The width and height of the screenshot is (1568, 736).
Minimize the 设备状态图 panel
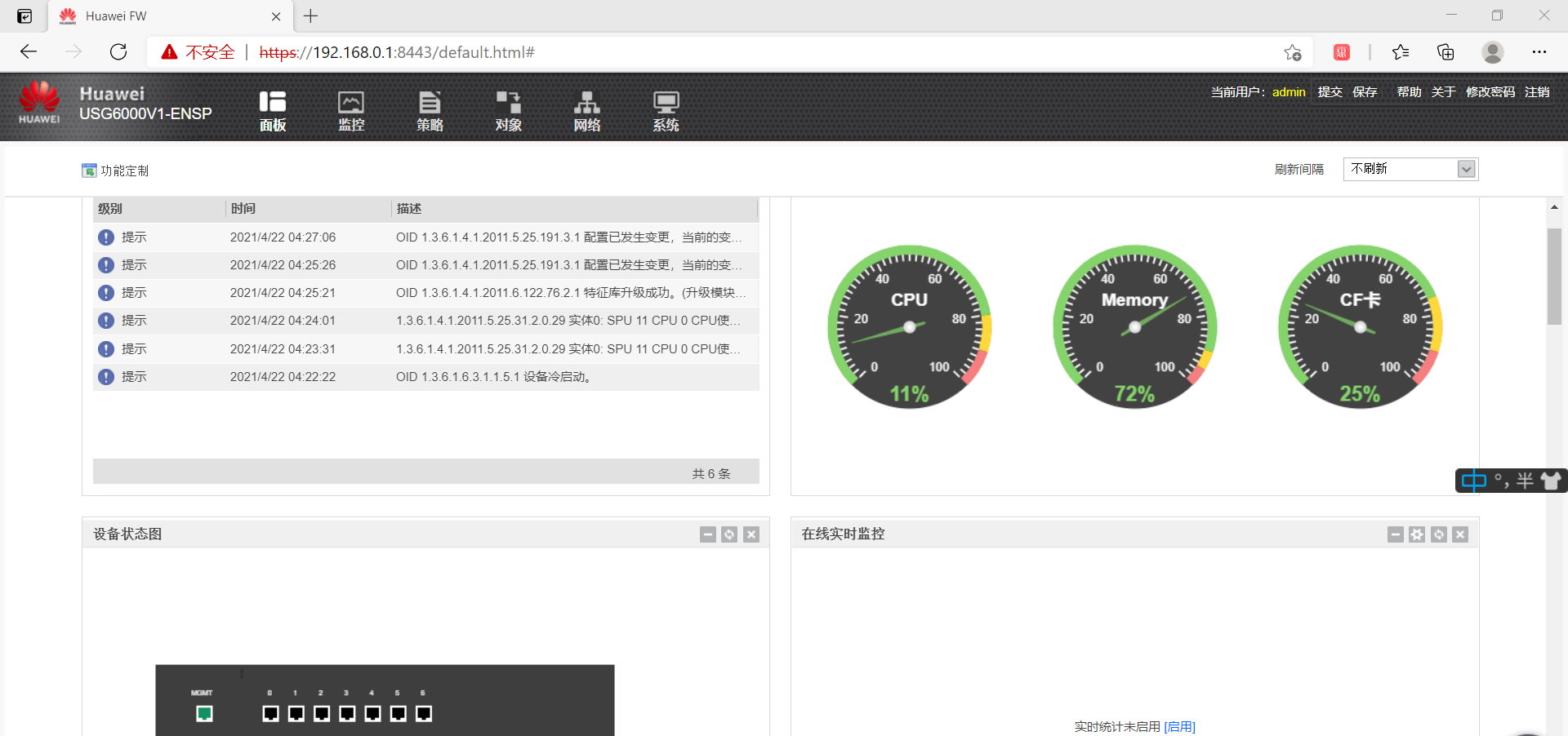pyautogui.click(x=708, y=534)
